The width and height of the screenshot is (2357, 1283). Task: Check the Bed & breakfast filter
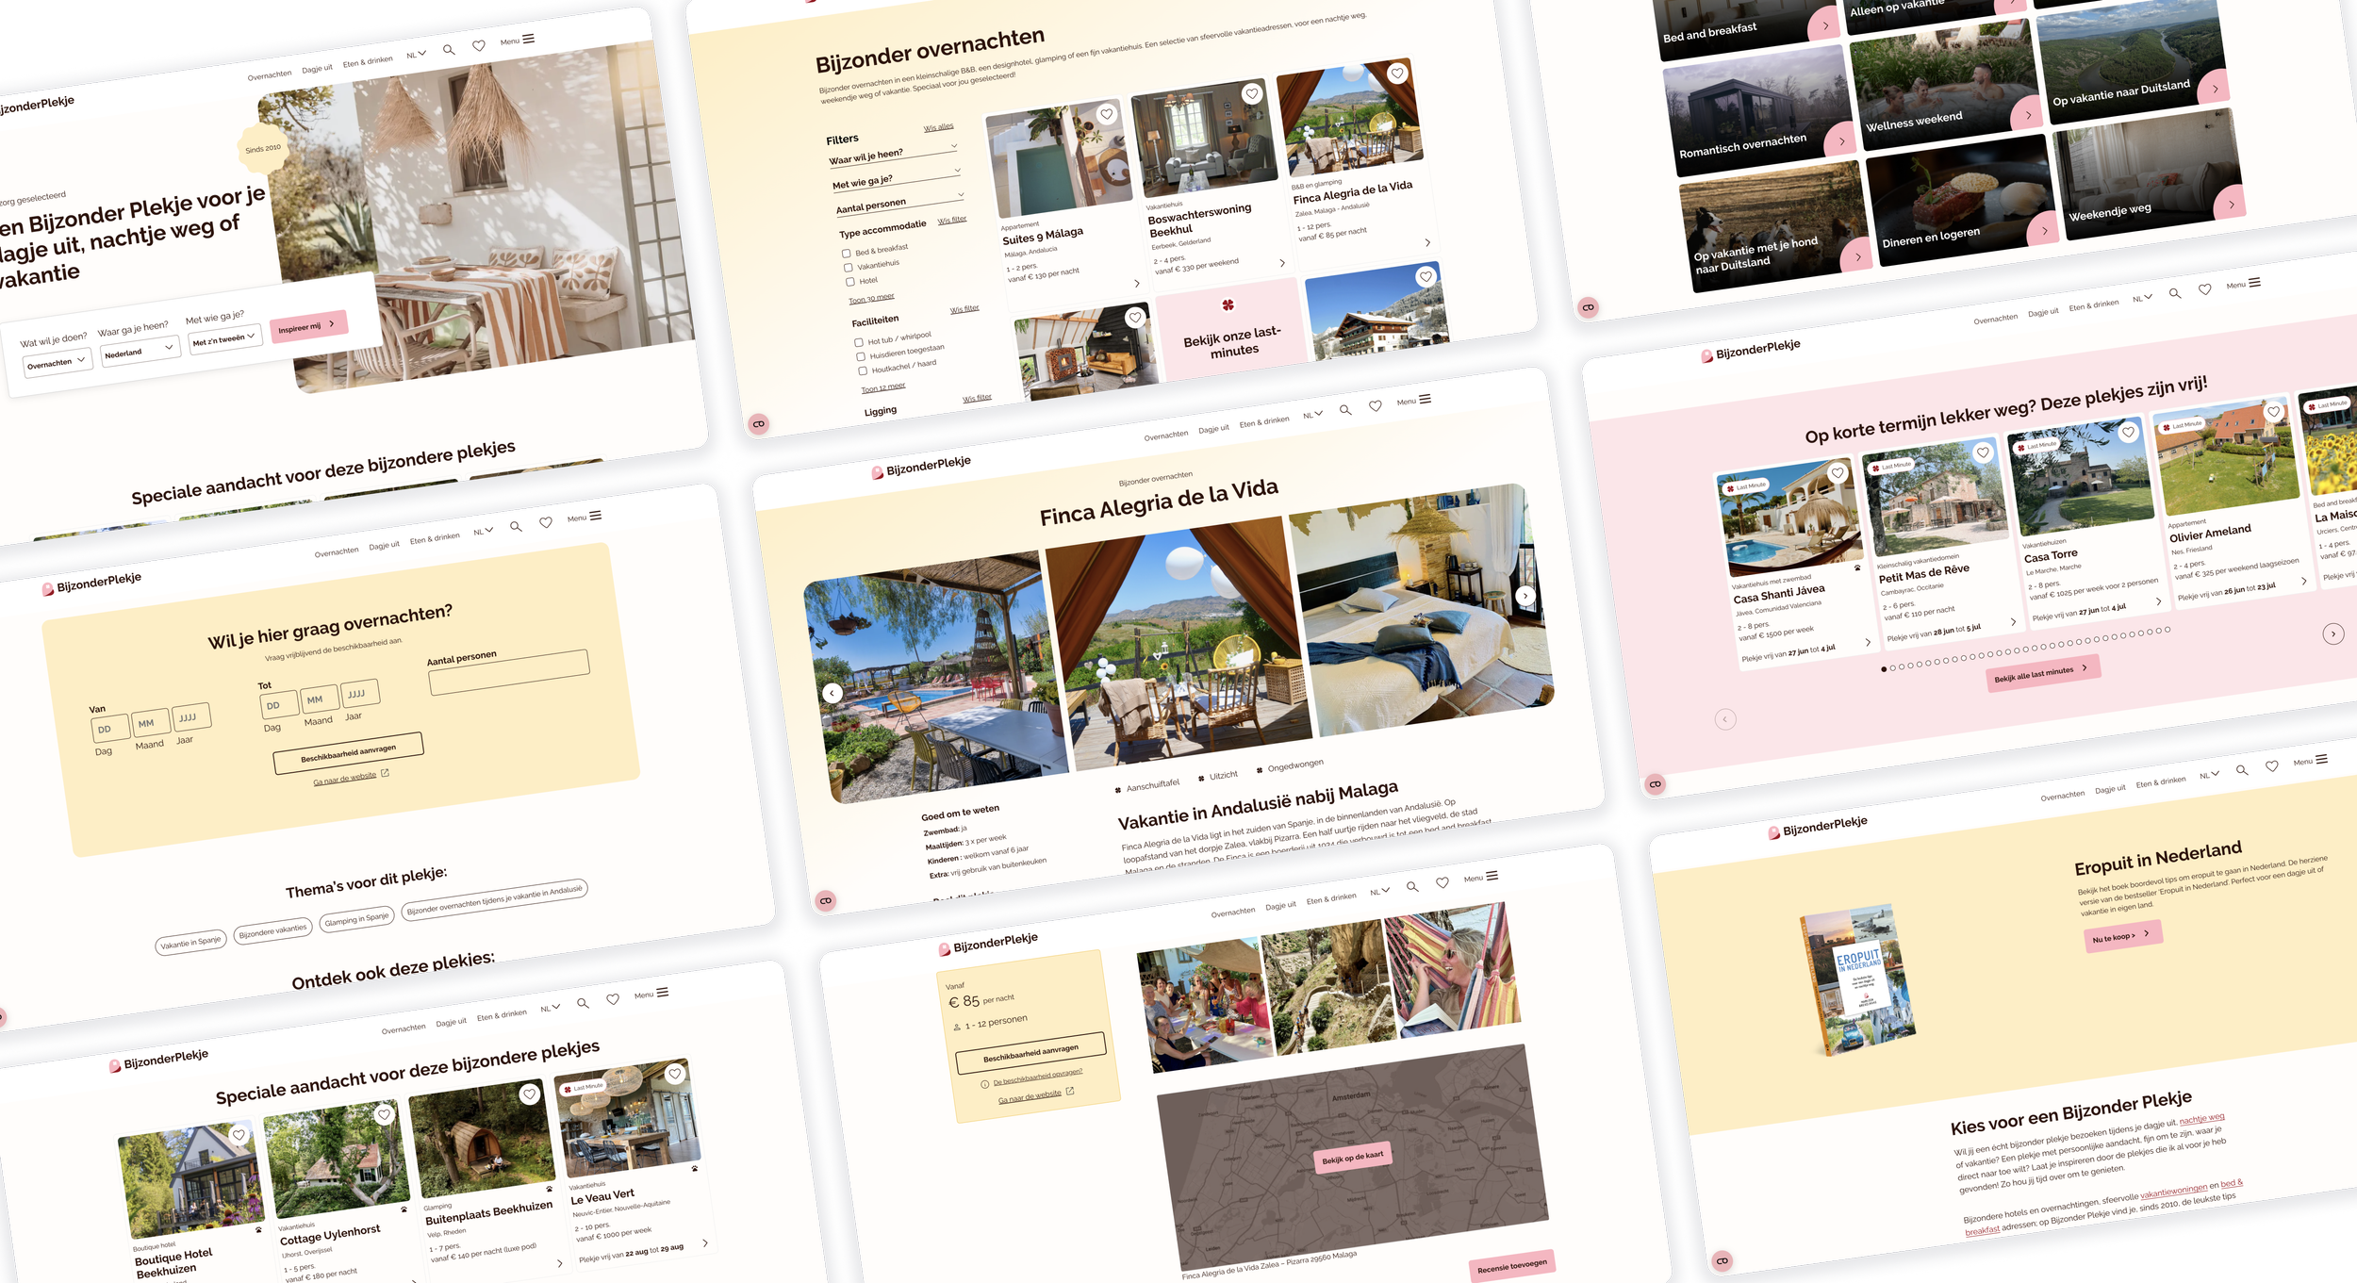click(x=847, y=254)
